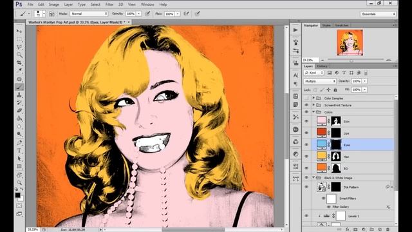The height and width of the screenshot is (232, 412).
Task: Open the layer blend mode Multiply dropdown
Action: (x=320, y=81)
